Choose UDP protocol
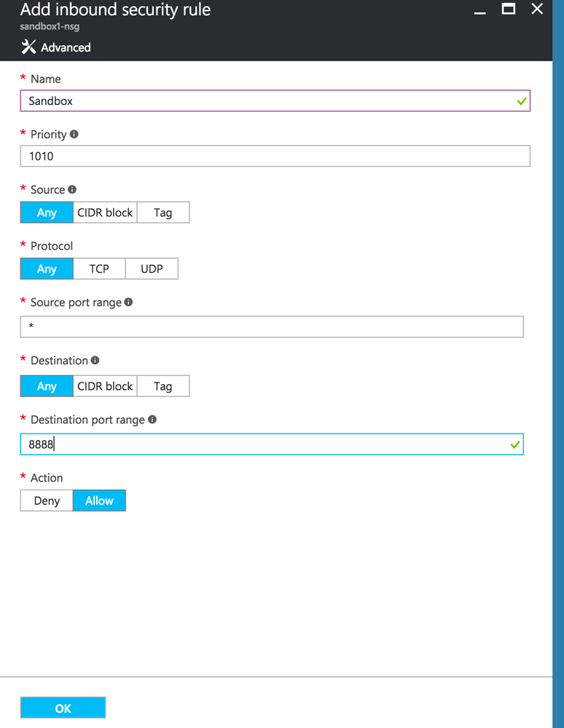 152,269
